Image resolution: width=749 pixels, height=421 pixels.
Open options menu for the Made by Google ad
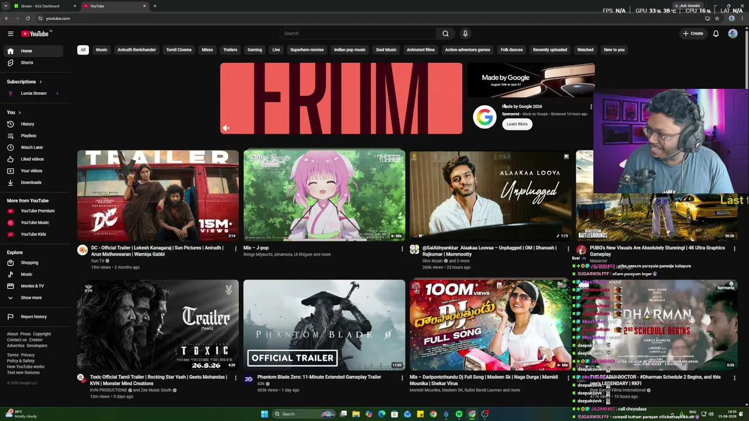pyautogui.click(x=591, y=107)
